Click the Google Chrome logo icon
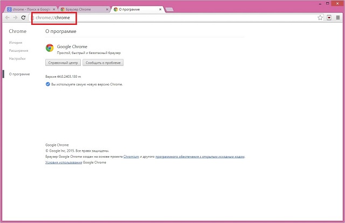 [x=50, y=48]
